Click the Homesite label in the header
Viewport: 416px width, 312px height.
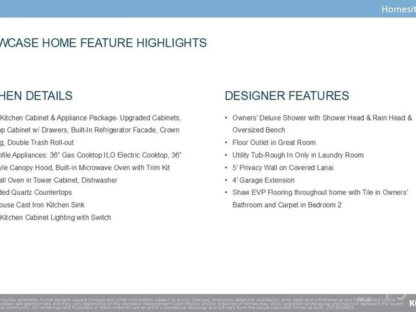[398, 9]
